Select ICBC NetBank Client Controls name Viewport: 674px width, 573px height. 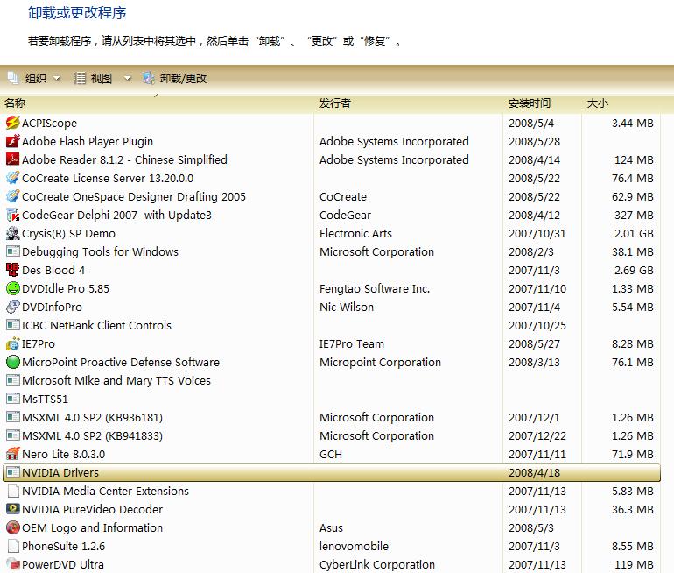(96, 325)
